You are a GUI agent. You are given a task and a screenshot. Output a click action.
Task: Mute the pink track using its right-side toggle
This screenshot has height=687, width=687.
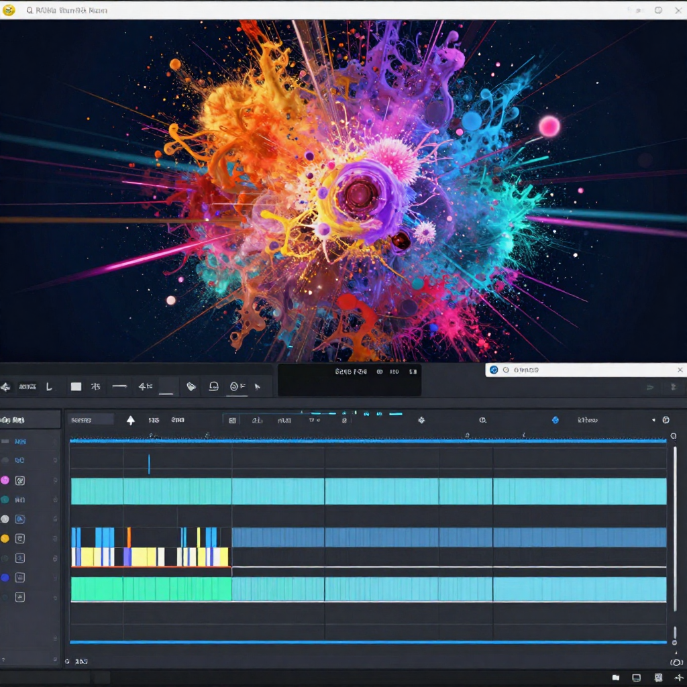(55, 480)
